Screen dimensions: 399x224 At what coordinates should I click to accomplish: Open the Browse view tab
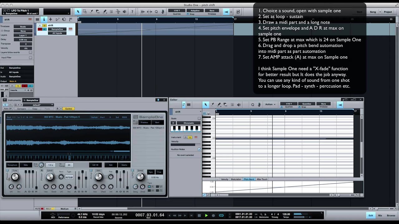pyautogui.click(x=391, y=215)
